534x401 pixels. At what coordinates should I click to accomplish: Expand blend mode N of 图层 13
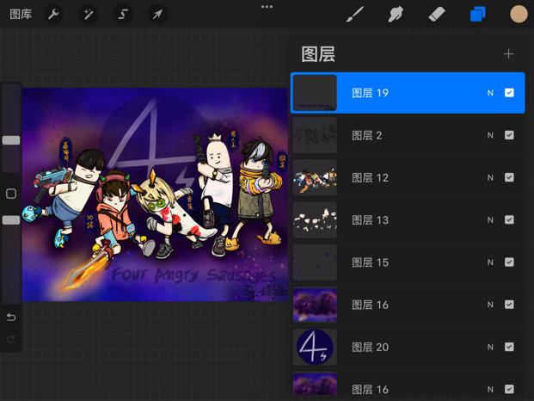pyautogui.click(x=490, y=220)
